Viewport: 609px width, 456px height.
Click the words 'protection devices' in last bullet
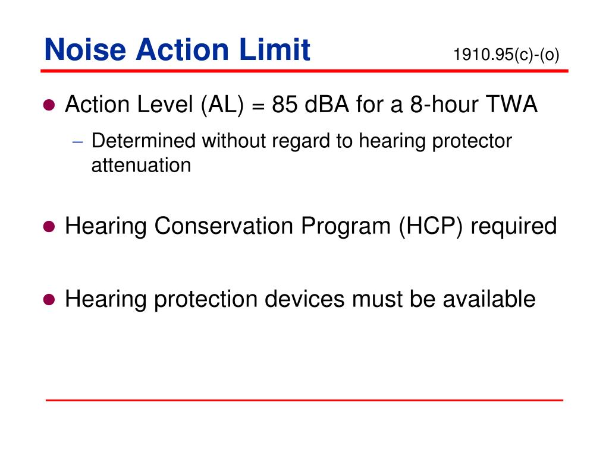point(249,300)
